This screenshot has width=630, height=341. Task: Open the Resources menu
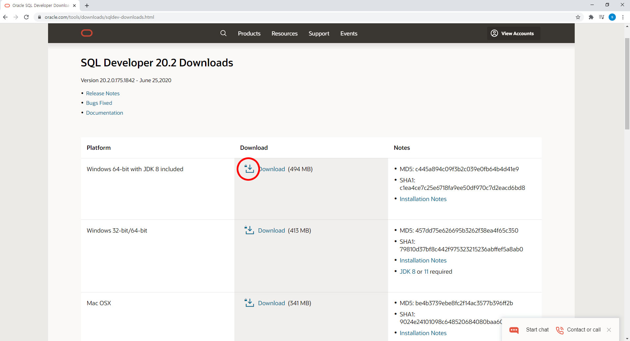(x=284, y=34)
